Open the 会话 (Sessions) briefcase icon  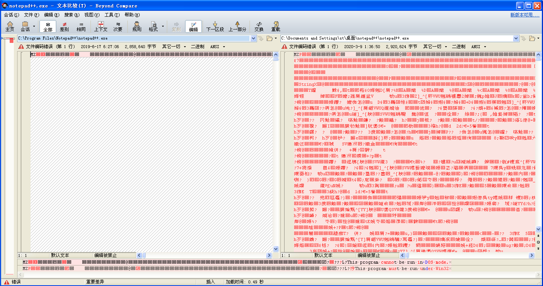(25, 26)
